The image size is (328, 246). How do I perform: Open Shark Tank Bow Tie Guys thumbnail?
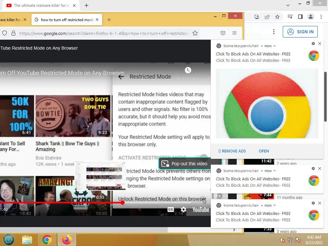click(73, 116)
